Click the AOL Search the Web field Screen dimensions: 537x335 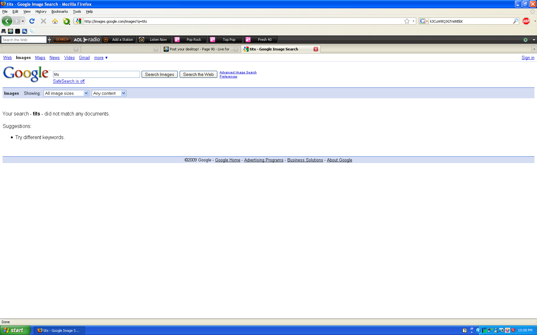pos(24,40)
